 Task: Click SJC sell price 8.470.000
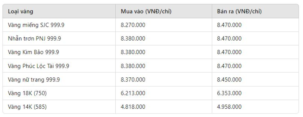tap(229, 25)
